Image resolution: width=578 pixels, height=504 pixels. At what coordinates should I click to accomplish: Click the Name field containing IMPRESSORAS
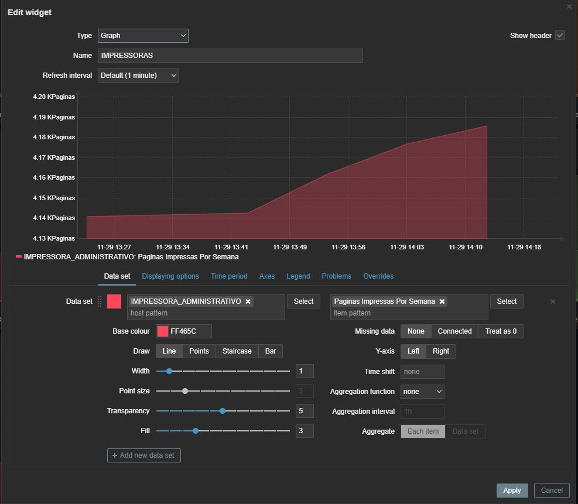[x=230, y=56]
